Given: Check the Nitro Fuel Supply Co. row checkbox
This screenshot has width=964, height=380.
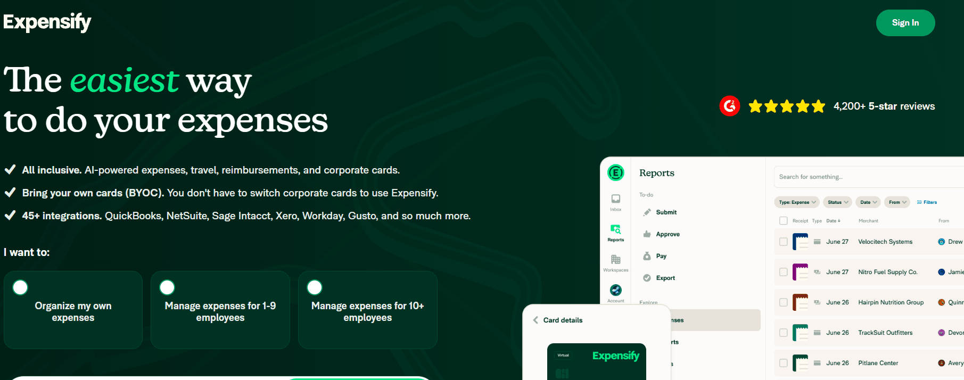Looking at the screenshot, I should [784, 272].
